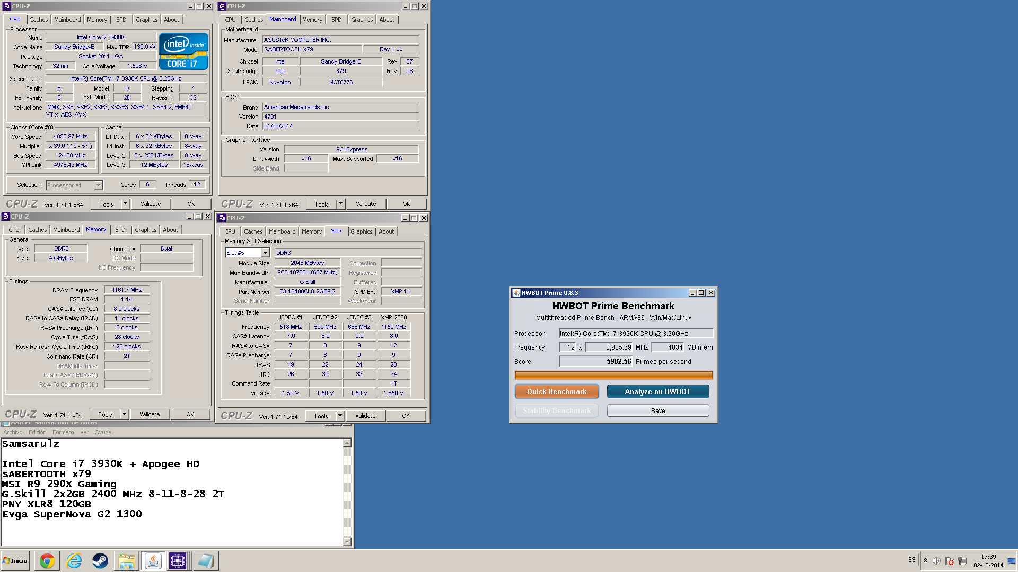Open Tools dropdown arrow in CPU tab window

tap(125, 204)
